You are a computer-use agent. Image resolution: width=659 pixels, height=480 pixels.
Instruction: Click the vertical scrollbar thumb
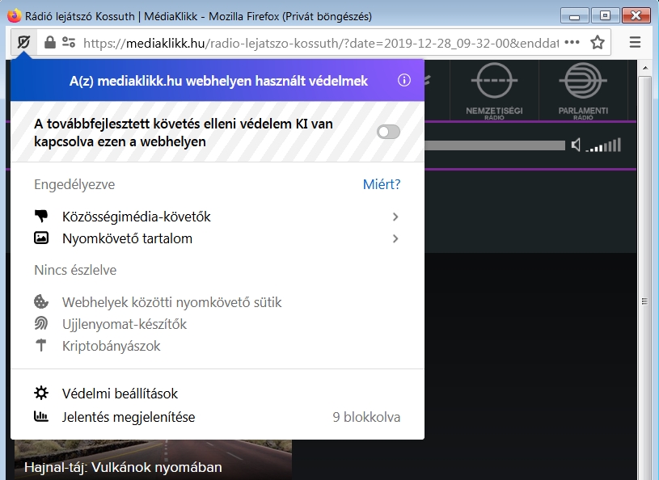[644, 301]
